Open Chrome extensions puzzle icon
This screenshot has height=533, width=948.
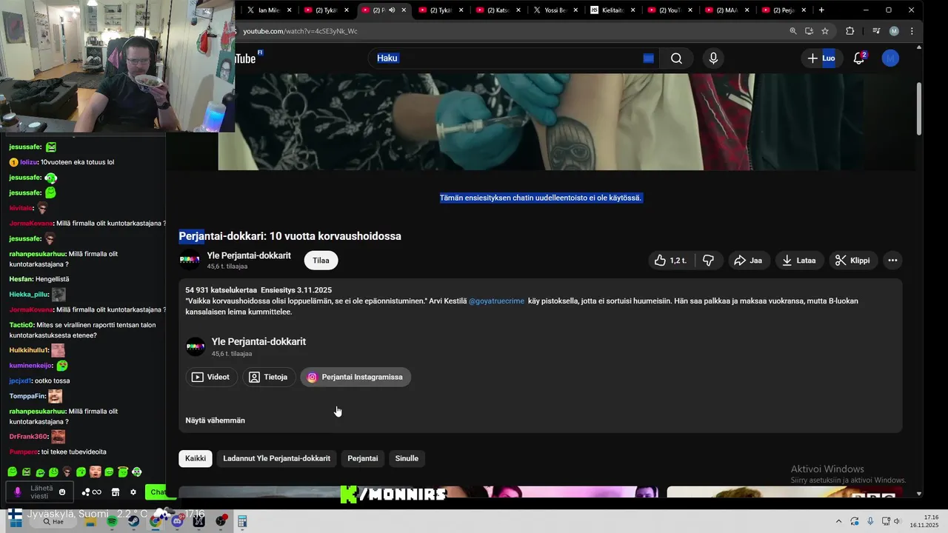point(849,31)
